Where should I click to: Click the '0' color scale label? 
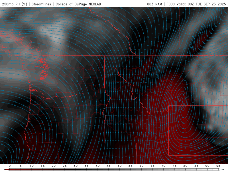(10, 166)
